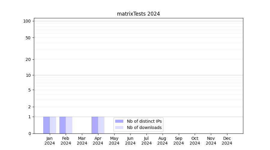The image size is (270, 150).
Task: Select the February downloads bar
Action: pos(69,125)
